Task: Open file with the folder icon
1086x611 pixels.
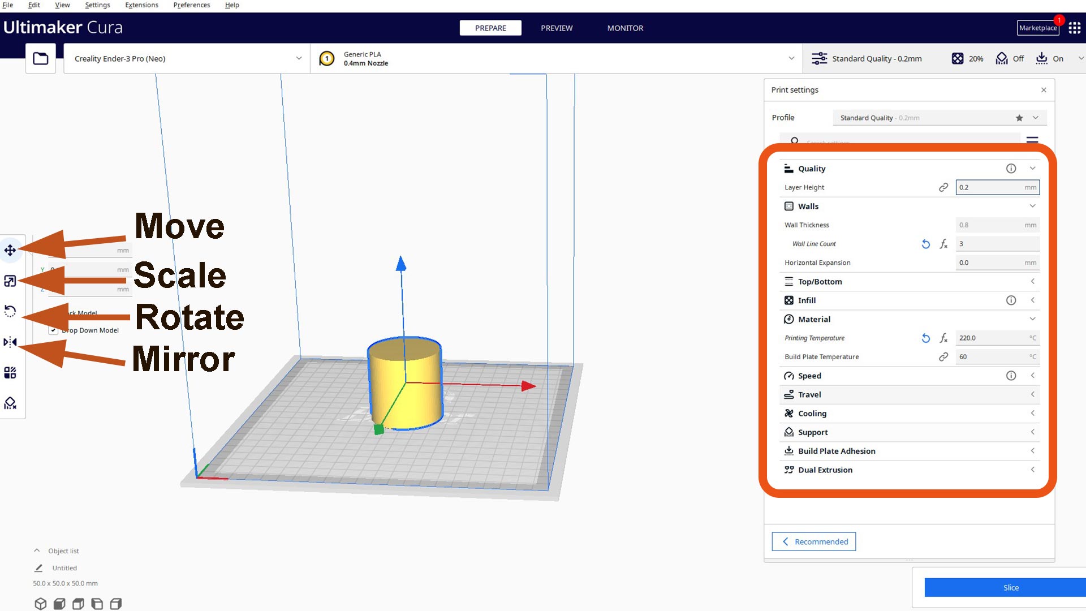Action: click(41, 58)
